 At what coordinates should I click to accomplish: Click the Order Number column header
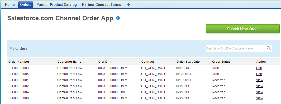click(19, 62)
